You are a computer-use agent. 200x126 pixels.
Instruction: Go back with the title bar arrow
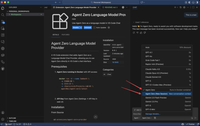tap(56, 2)
